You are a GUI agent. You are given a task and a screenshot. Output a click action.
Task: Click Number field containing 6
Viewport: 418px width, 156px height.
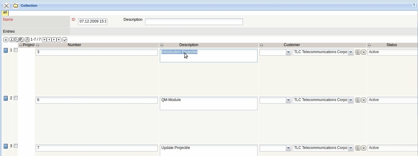pyautogui.click(x=97, y=100)
